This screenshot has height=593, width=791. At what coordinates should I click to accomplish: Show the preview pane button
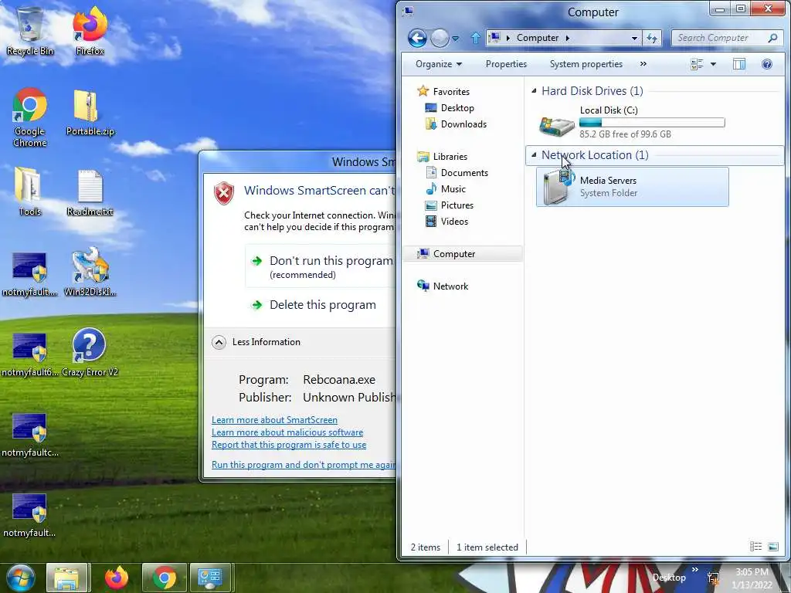coord(739,64)
